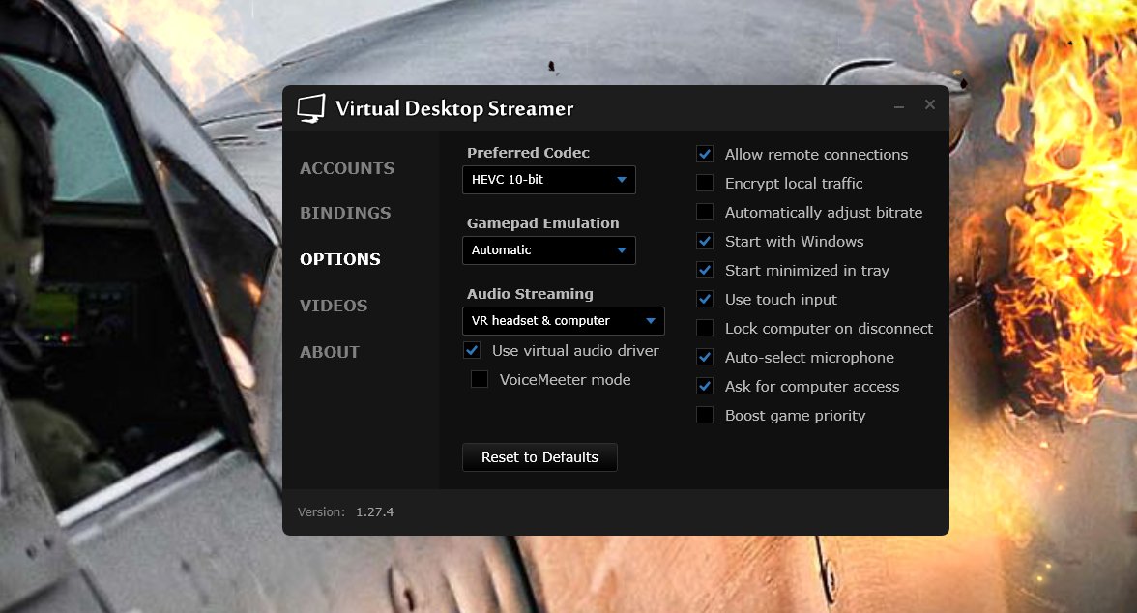Uncheck Allow remote connections
Image resolution: width=1137 pixels, height=613 pixels.
click(706, 155)
